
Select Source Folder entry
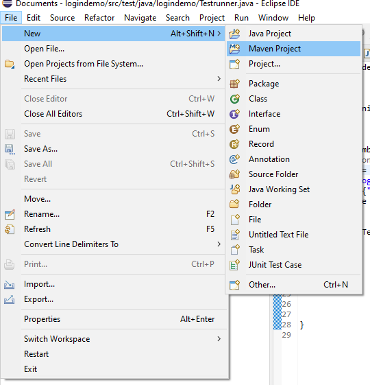[x=293, y=174]
